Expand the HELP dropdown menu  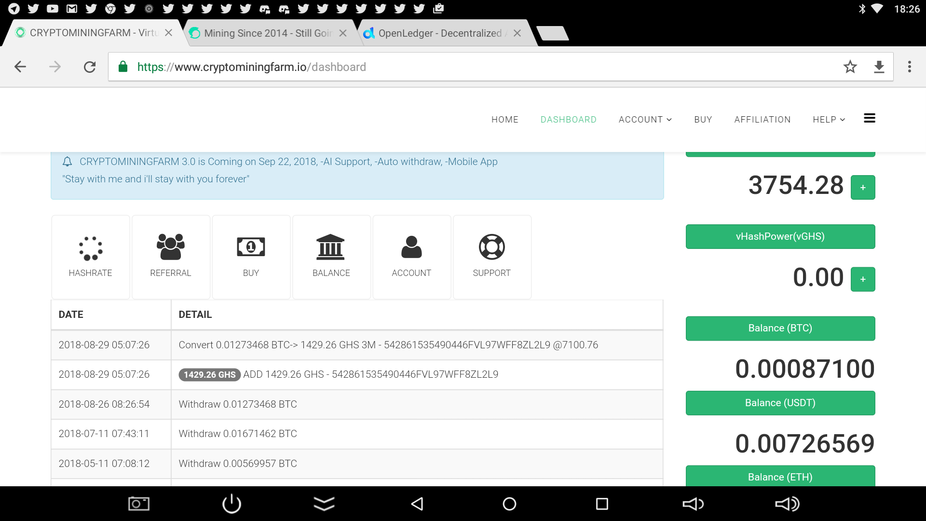pyautogui.click(x=829, y=120)
